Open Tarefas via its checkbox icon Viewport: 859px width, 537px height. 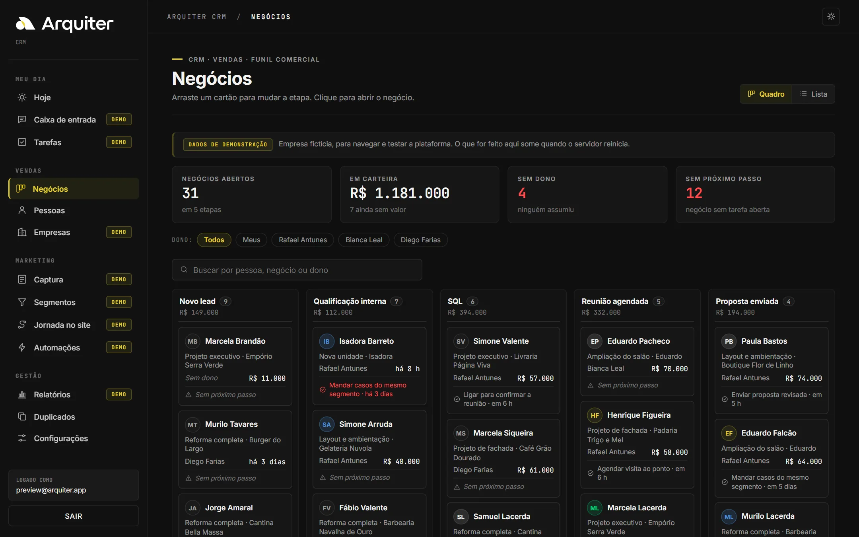click(22, 142)
